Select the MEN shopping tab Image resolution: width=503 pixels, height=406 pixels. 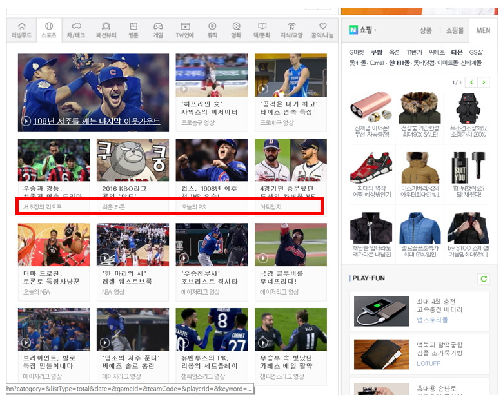pyautogui.click(x=483, y=30)
